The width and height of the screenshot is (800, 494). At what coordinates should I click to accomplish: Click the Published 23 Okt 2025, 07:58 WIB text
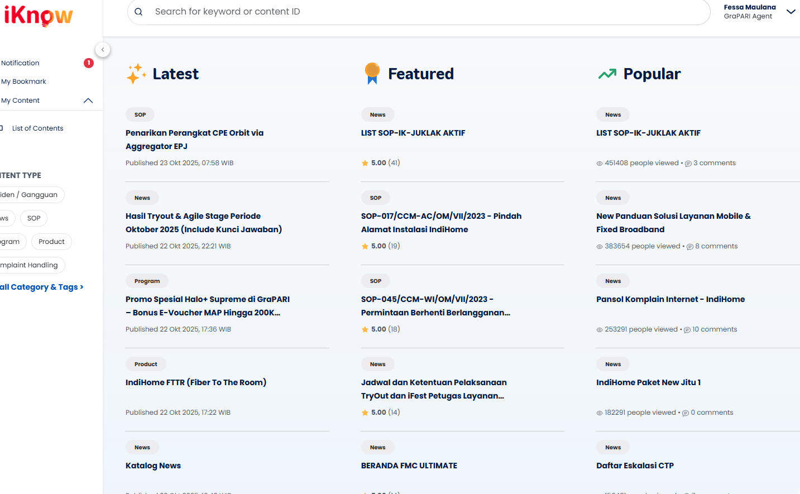(179, 163)
